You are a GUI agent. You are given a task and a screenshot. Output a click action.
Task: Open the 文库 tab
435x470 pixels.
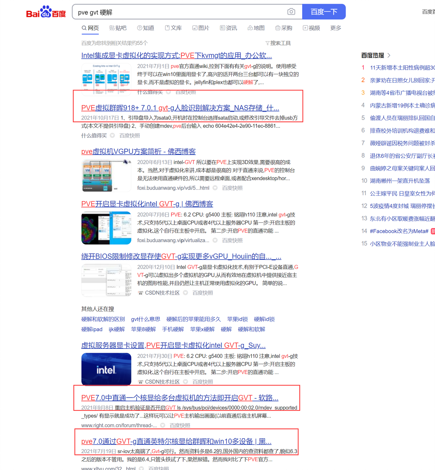[x=173, y=28]
